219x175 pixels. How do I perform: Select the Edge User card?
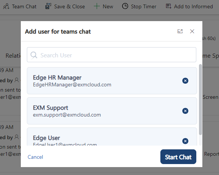pos(112,137)
